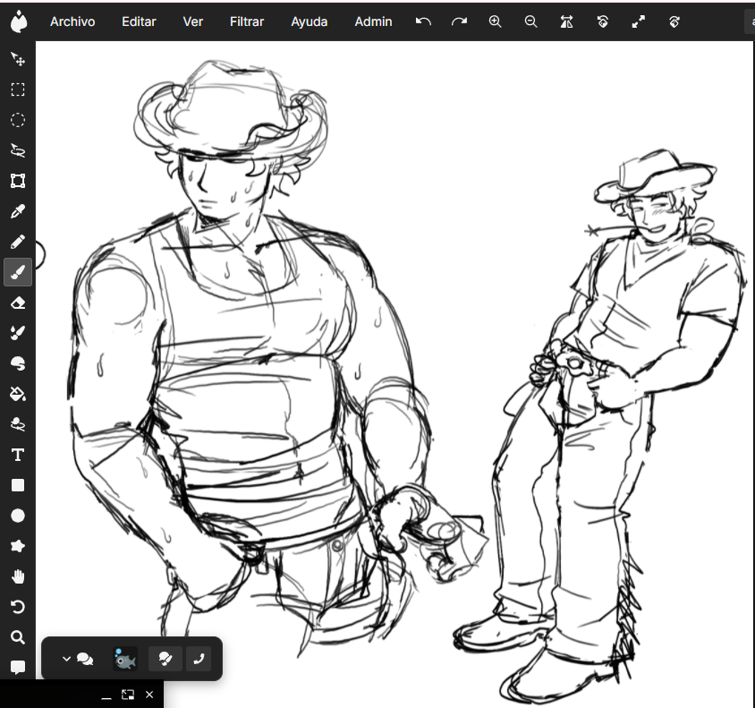Flip the canvas view horizontally
The width and height of the screenshot is (755, 708).
(567, 21)
